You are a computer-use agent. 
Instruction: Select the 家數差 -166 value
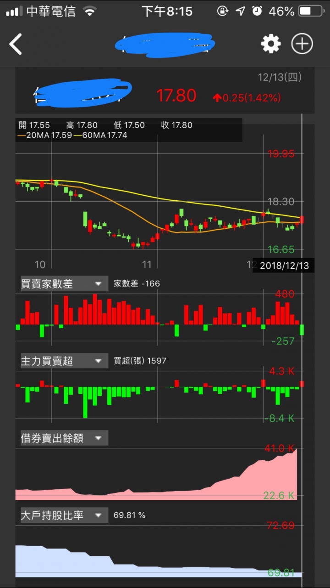pos(137,283)
